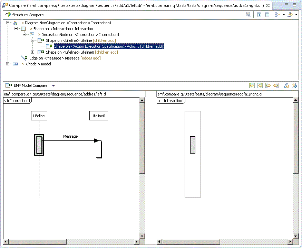Open the EMF Model Compare dropdown arrow

53,85
